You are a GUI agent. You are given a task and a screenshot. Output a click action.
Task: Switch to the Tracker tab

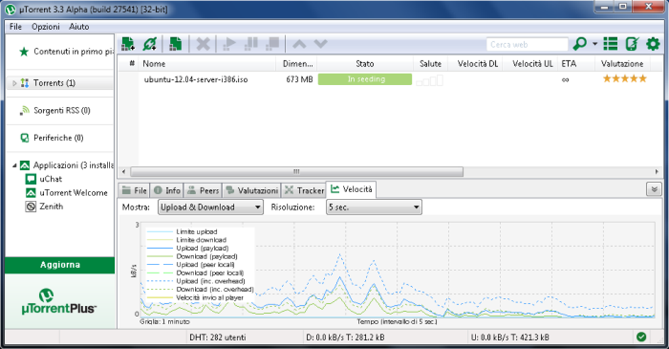[x=304, y=191]
